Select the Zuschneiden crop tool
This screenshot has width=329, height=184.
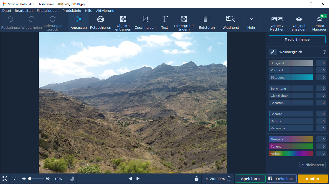coord(145,23)
